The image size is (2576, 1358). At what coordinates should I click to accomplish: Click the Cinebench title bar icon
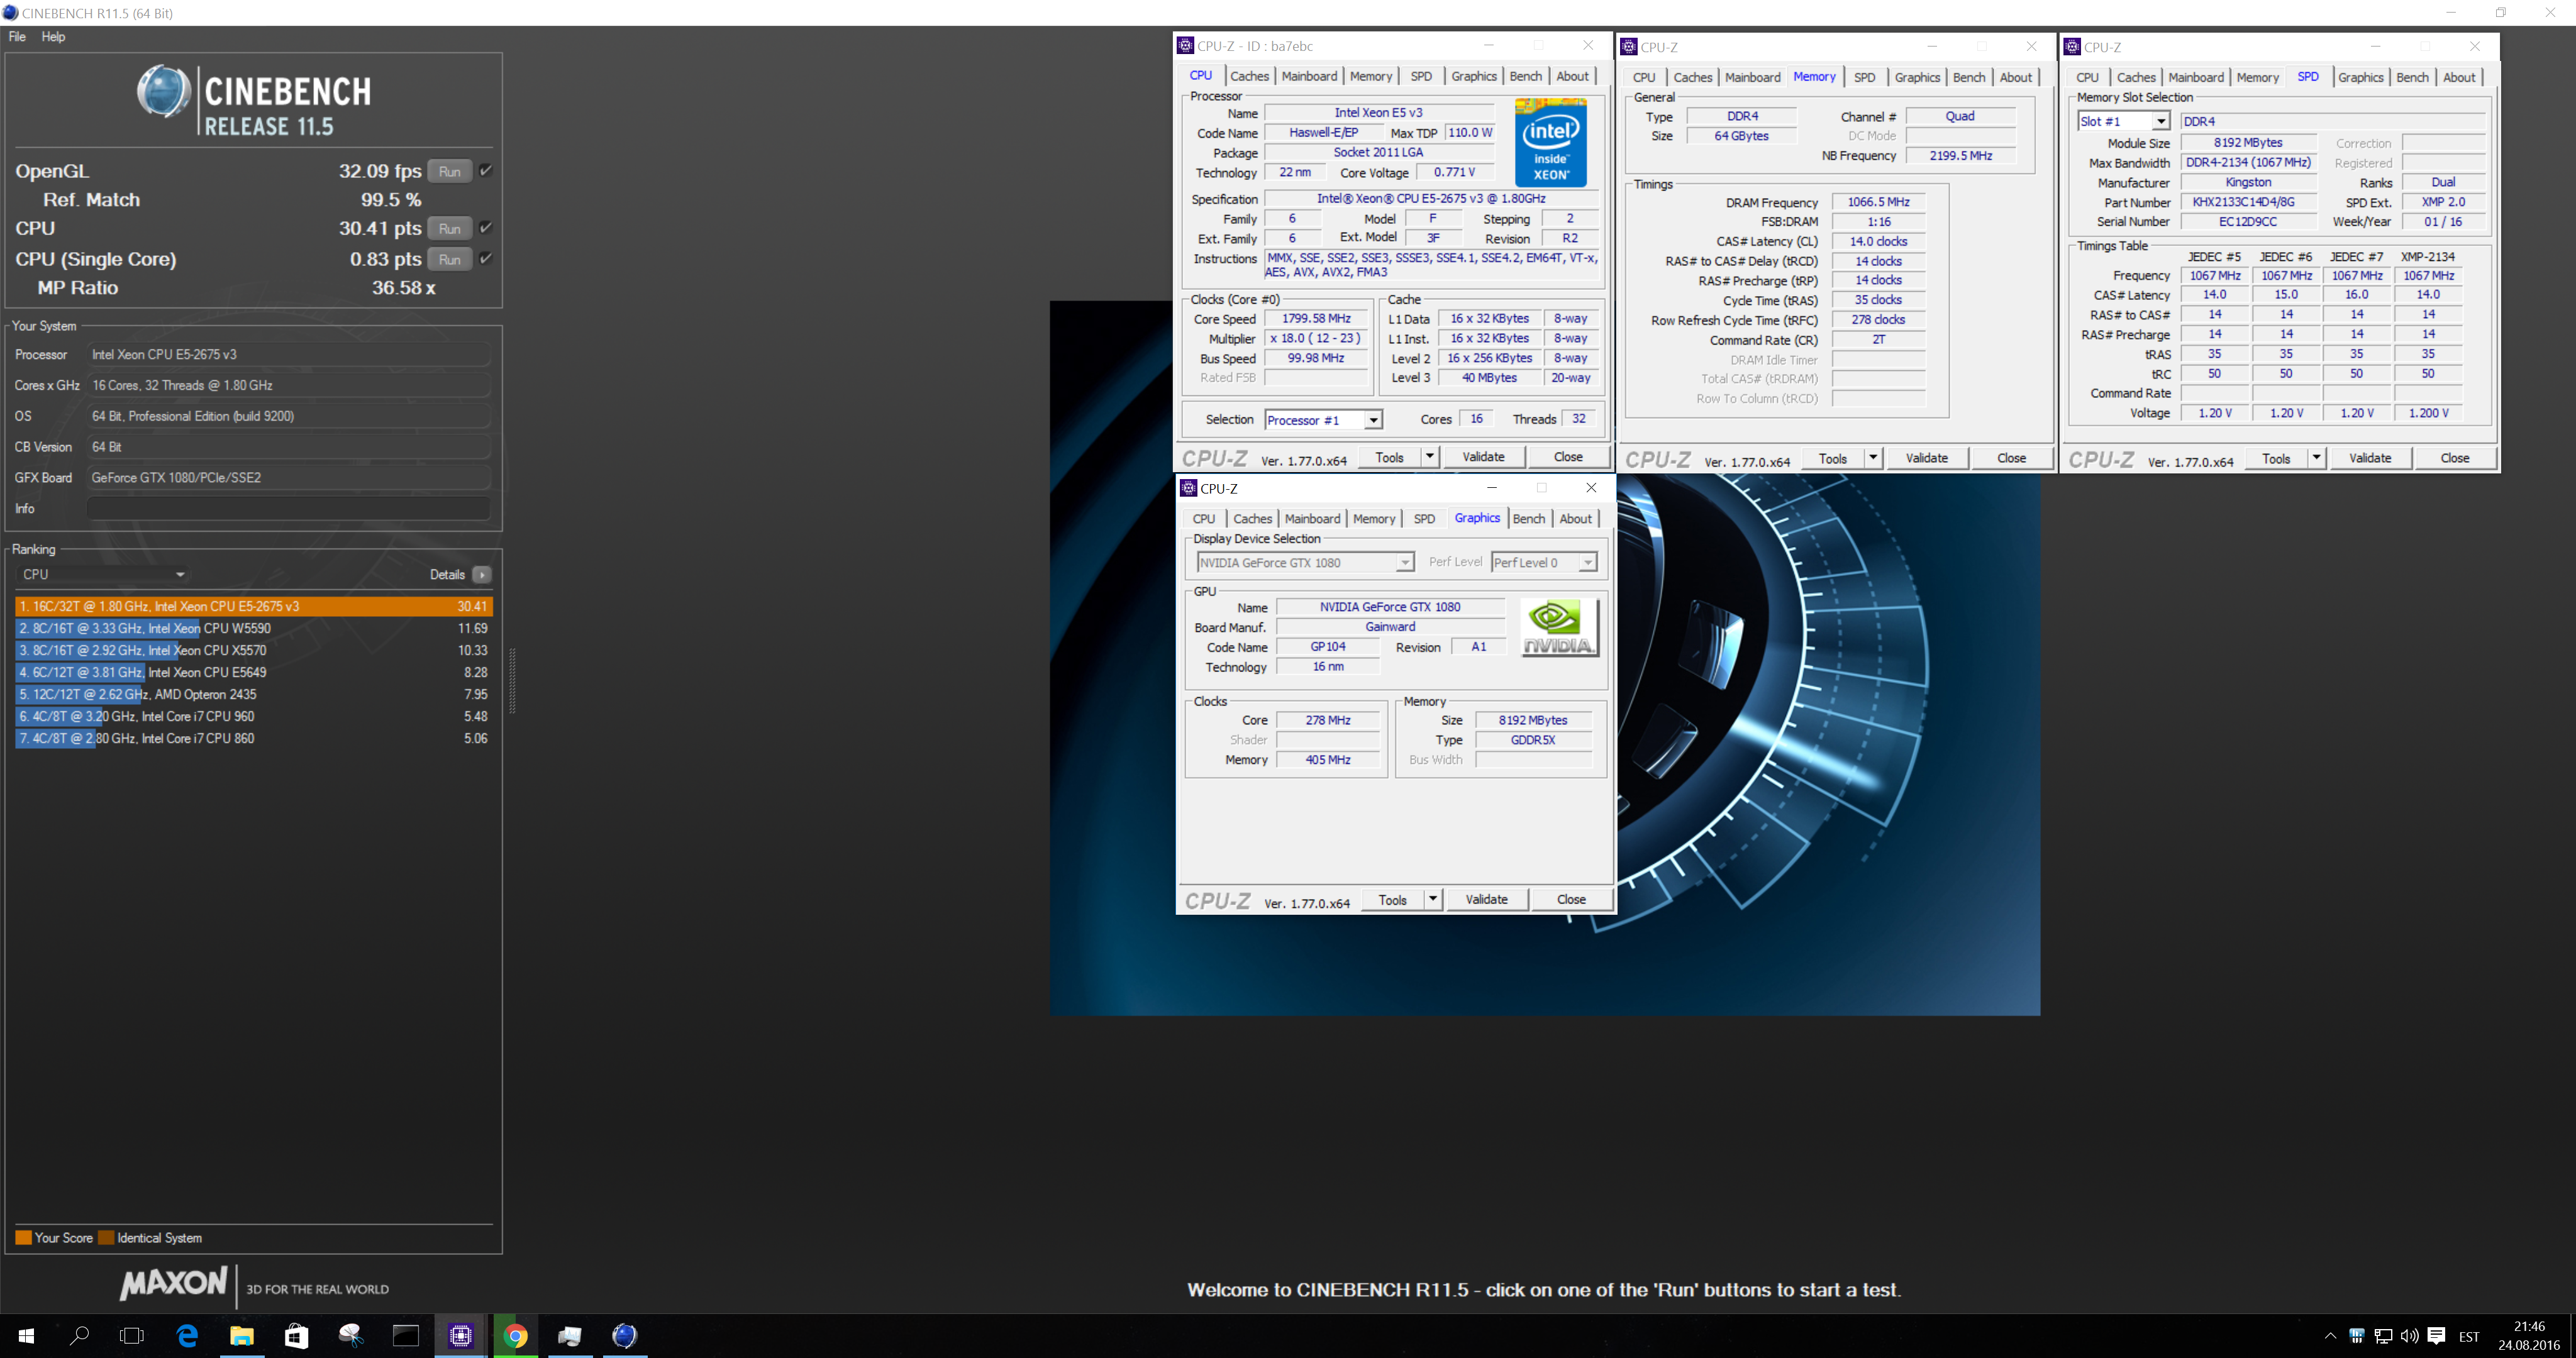click(10, 13)
